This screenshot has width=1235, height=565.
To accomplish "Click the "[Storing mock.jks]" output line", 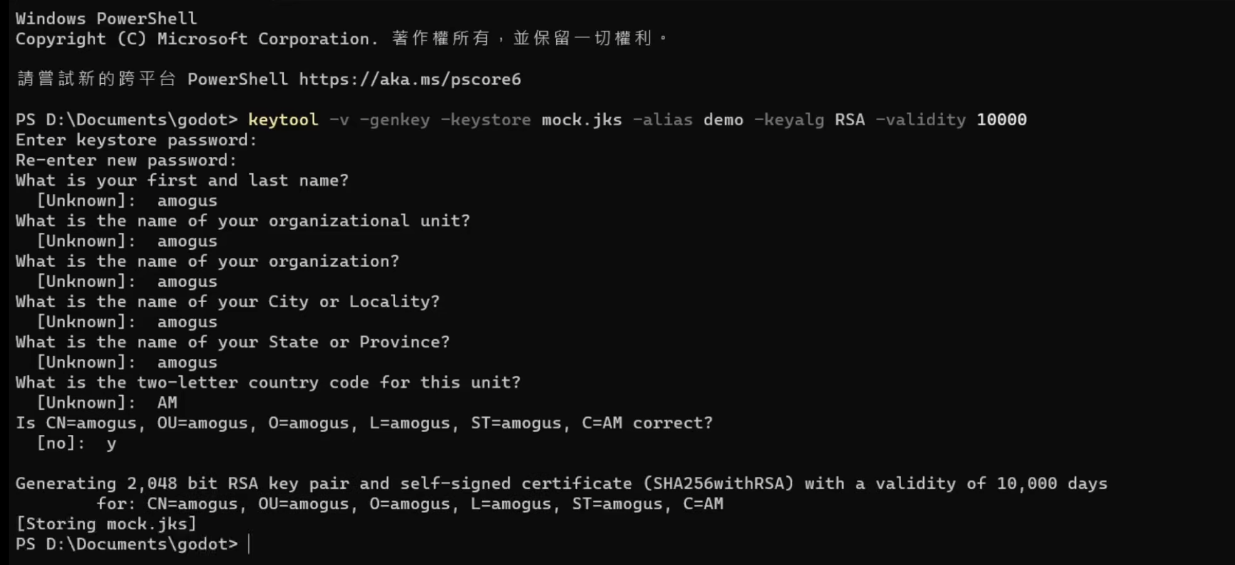I will tap(106, 524).
